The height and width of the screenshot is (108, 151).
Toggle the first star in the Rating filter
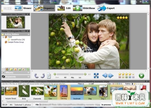[135, 84]
